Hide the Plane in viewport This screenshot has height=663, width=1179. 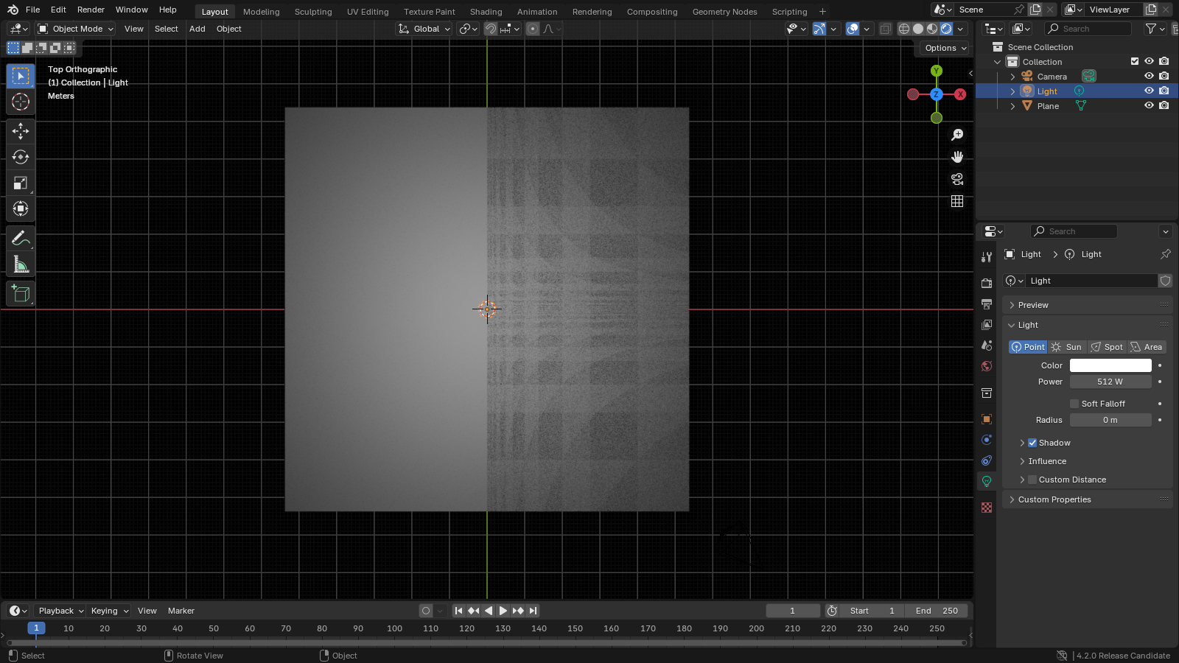(1149, 106)
